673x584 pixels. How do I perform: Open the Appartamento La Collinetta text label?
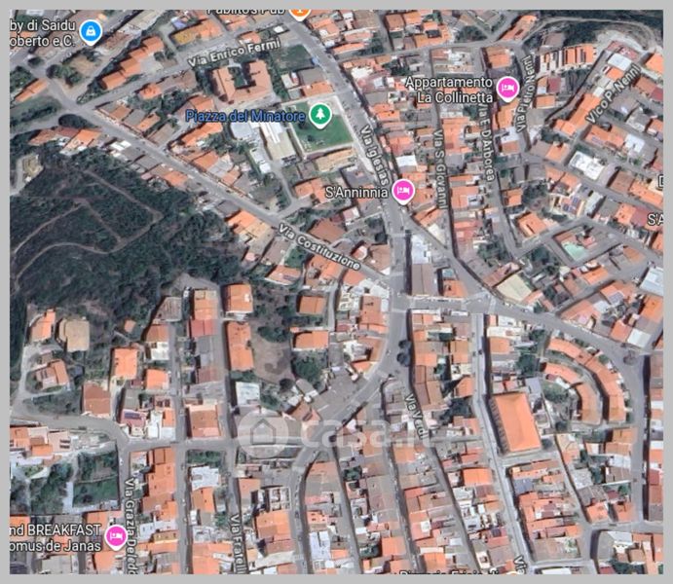pyautogui.click(x=449, y=90)
